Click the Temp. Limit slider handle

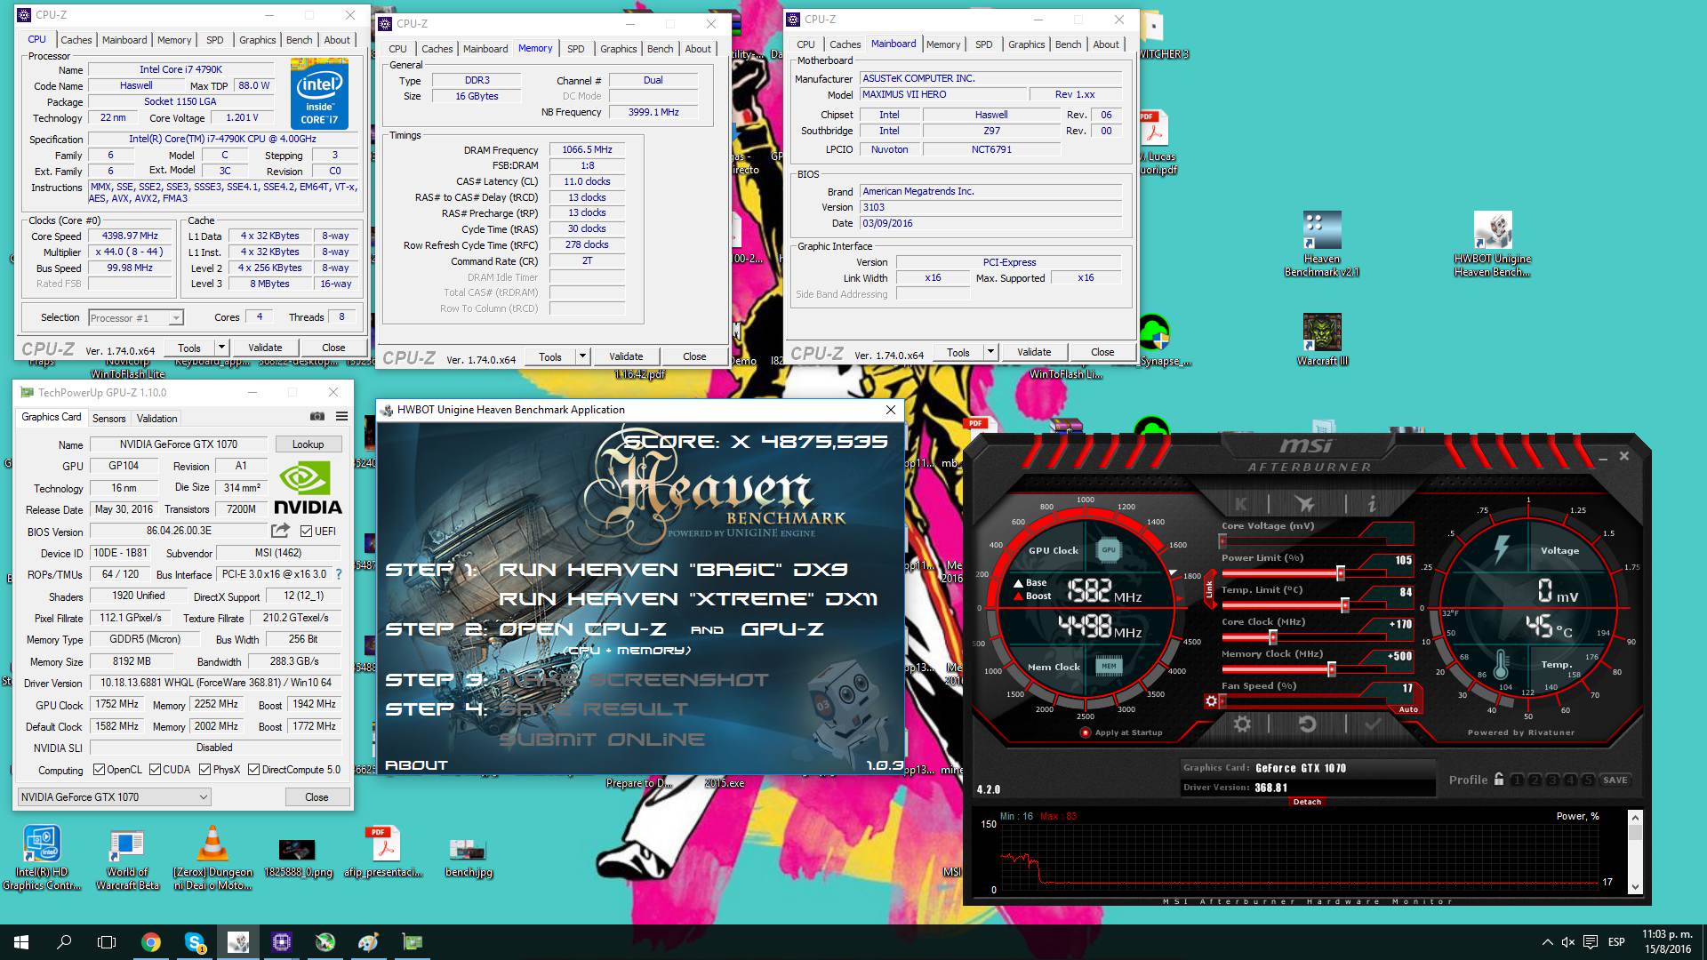tap(1345, 605)
